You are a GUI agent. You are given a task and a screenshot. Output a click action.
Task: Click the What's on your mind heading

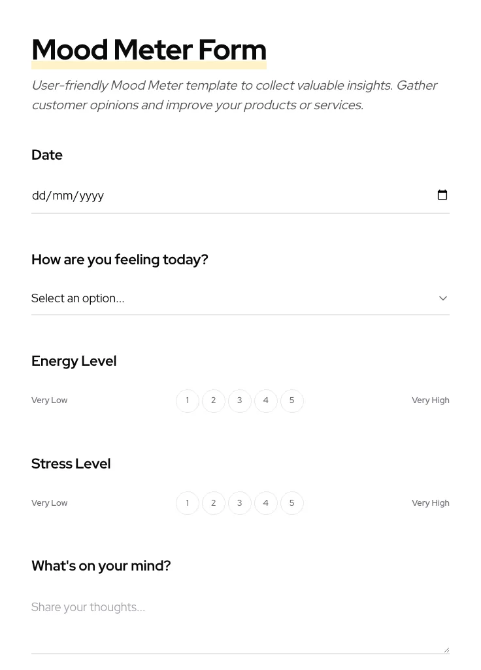point(101,565)
